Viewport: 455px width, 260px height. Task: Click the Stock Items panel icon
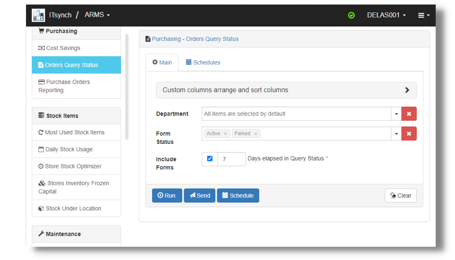(x=41, y=115)
